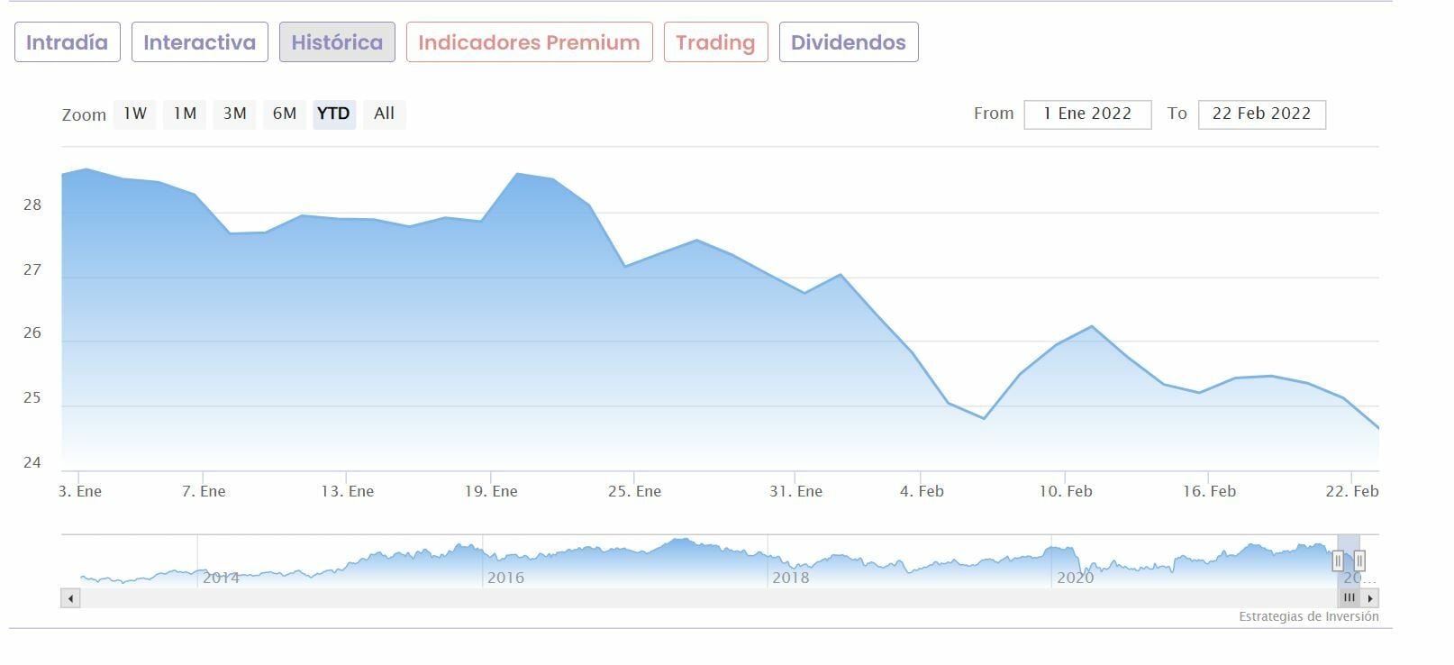
Task: Open Indicadores Premium tab
Action: coord(529,42)
